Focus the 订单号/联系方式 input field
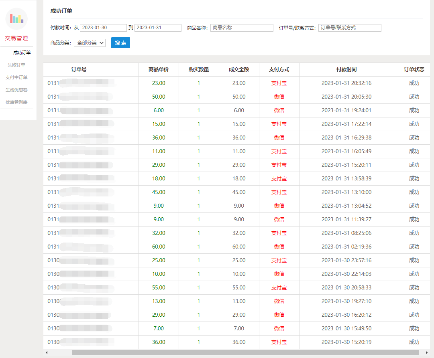The height and width of the screenshot is (358, 434). 350,28
